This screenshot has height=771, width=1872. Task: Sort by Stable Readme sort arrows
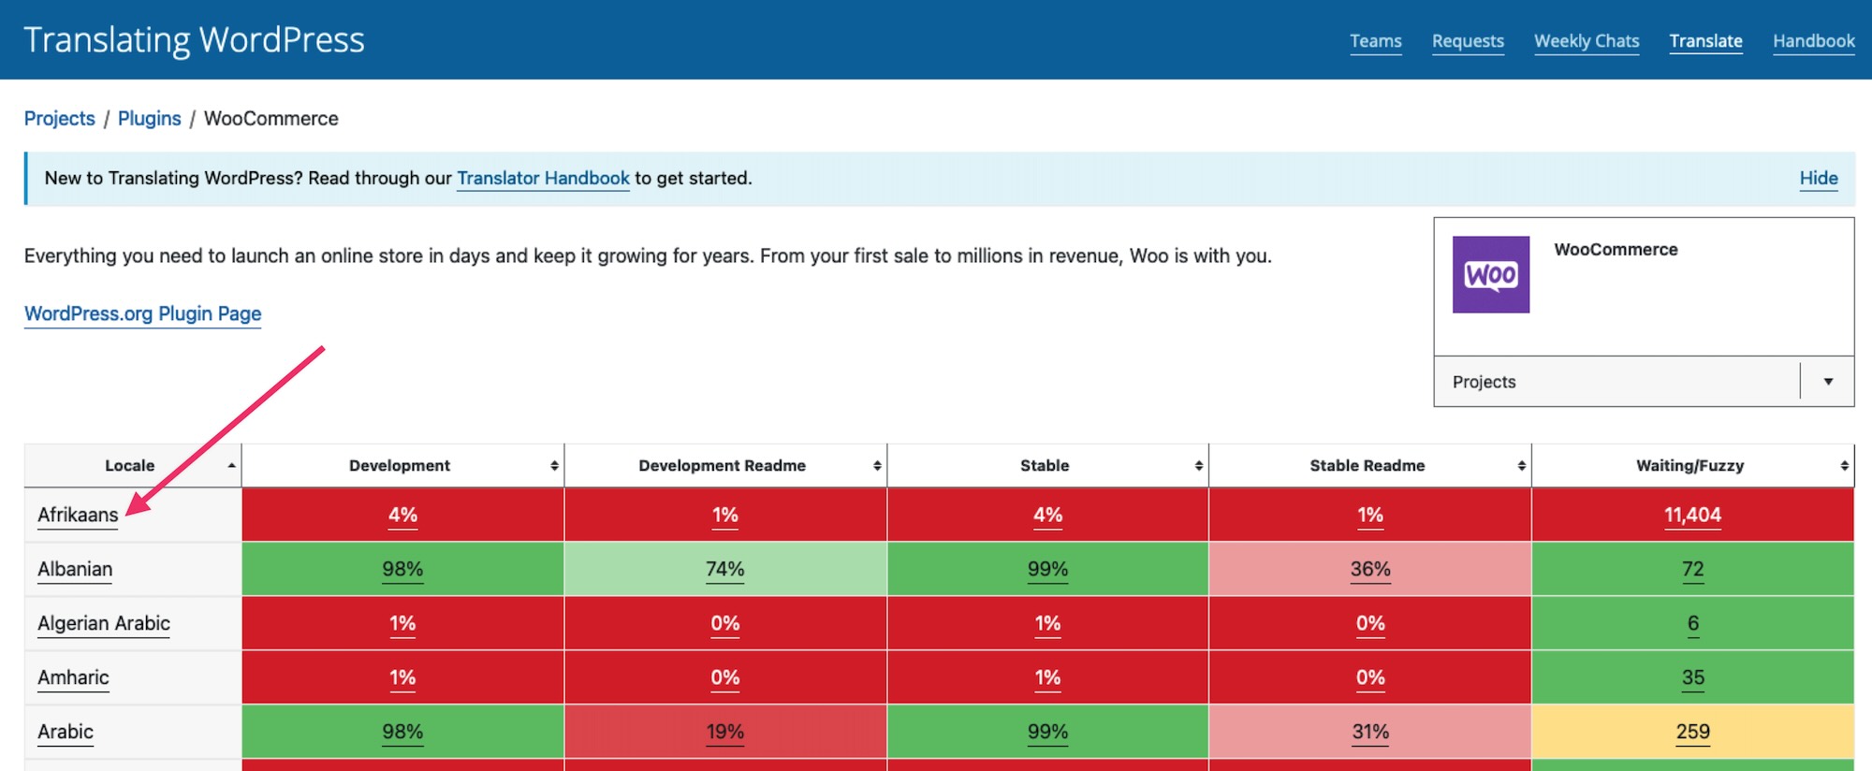pyautogui.click(x=1522, y=466)
